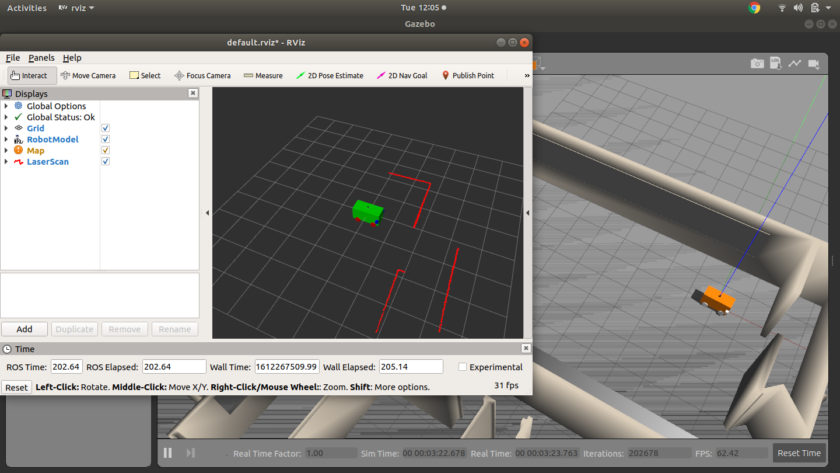840x473 pixels.
Task: Select the Interact tool in RViz
Action: pos(32,75)
